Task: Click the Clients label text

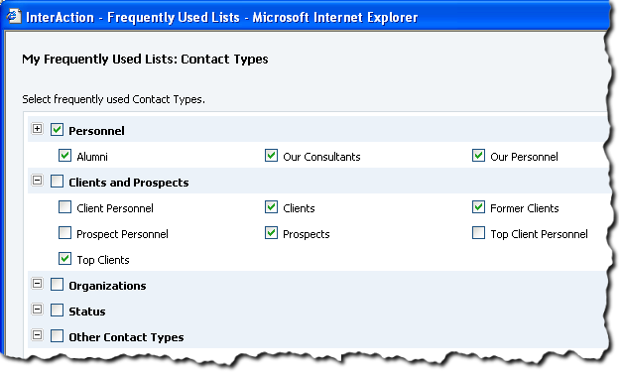Action: coord(299,208)
